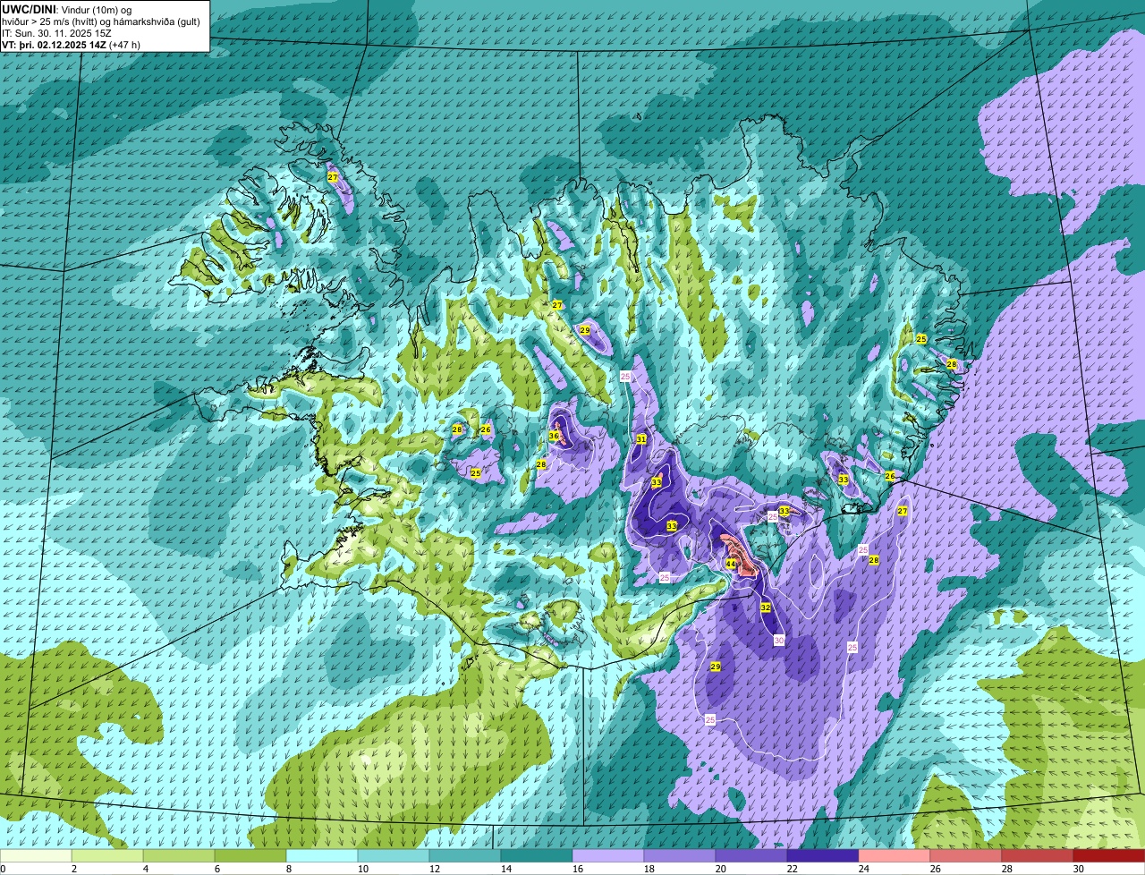Click legend tick label 28
The image size is (1145, 875).
(x=1006, y=869)
